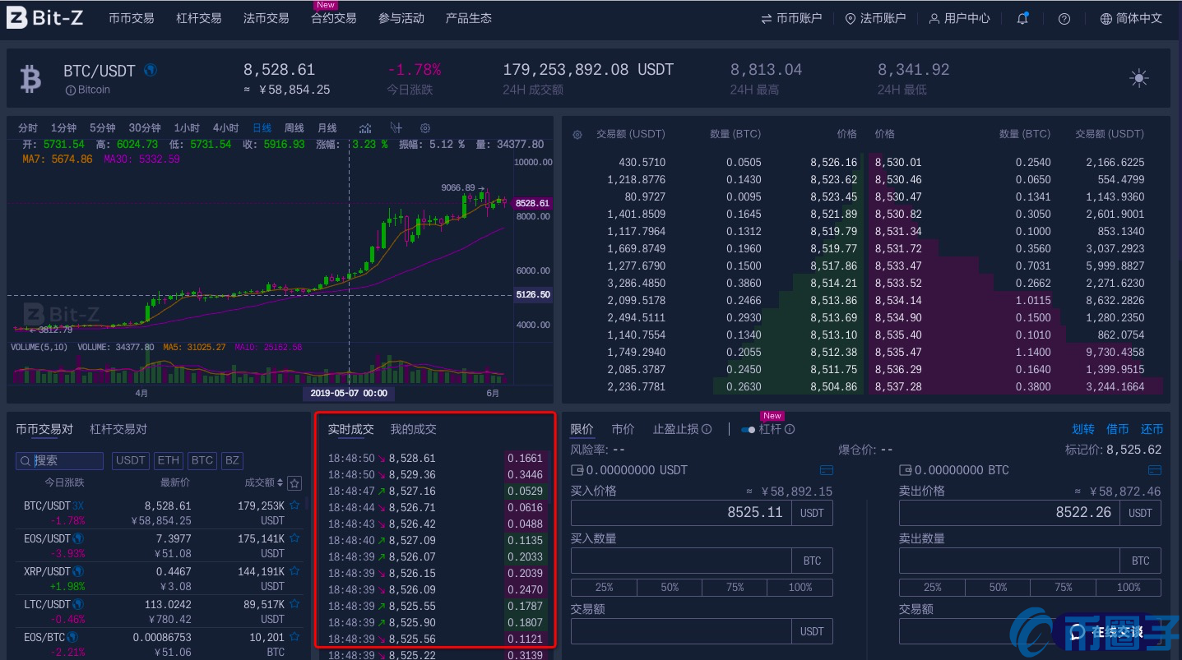Open the 法币账户 account menu
The image size is (1182, 660).
pos(875,18)
